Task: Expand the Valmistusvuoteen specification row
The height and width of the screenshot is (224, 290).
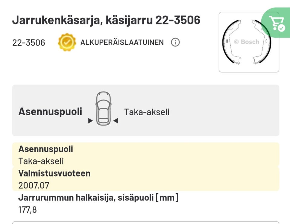Action: coord(54,173)
